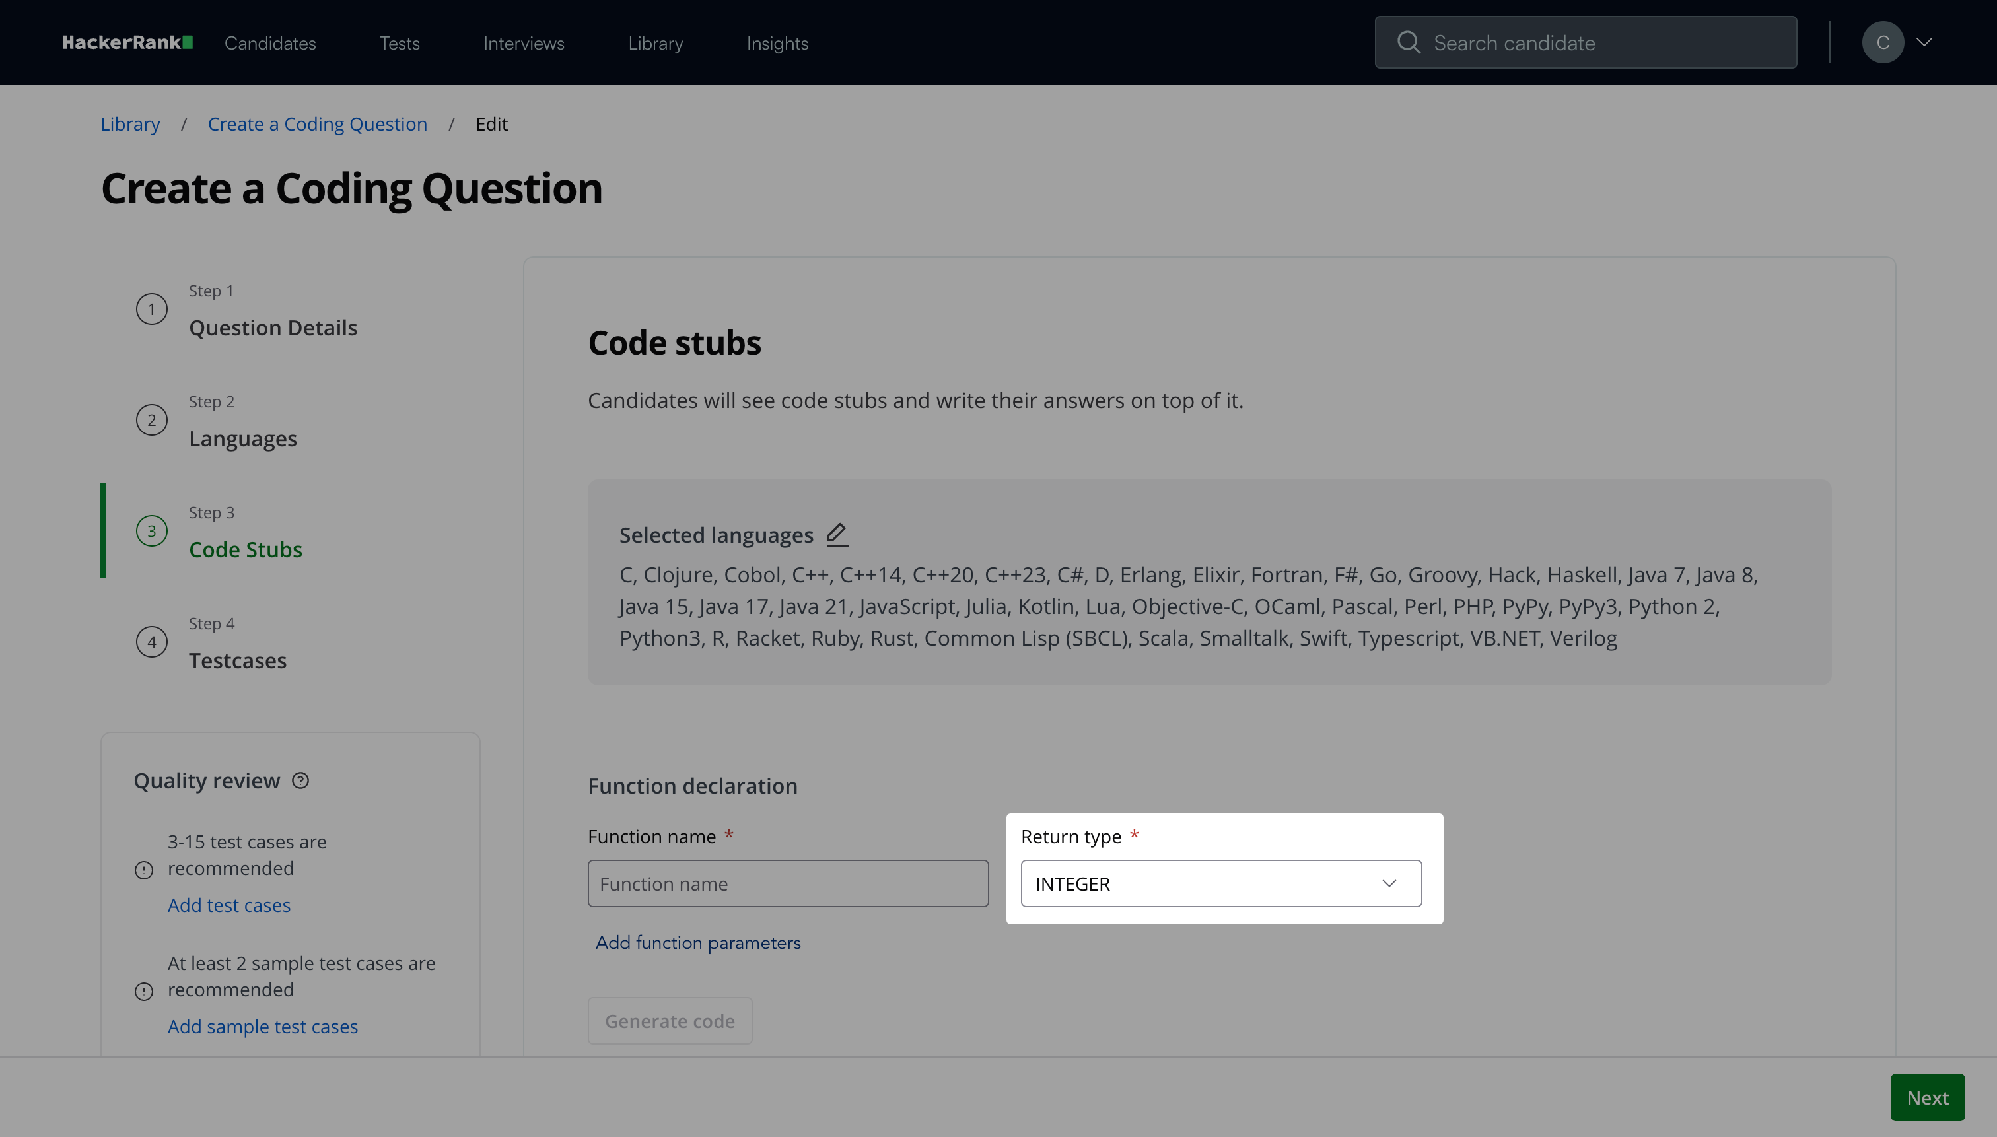Click Add function parameters link

[698, 943]
